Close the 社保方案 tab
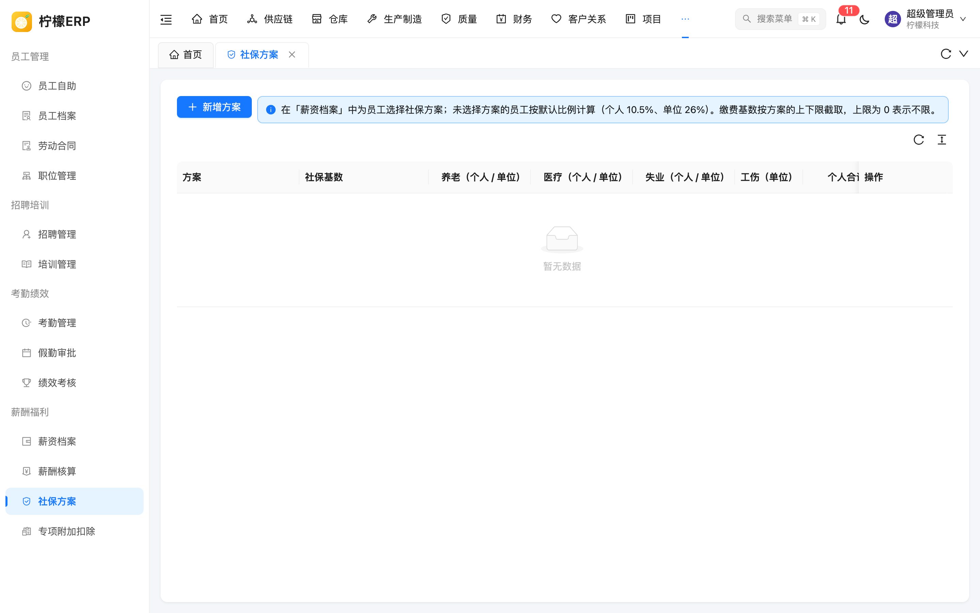This screenshot has width=980, height=613. 292,55
